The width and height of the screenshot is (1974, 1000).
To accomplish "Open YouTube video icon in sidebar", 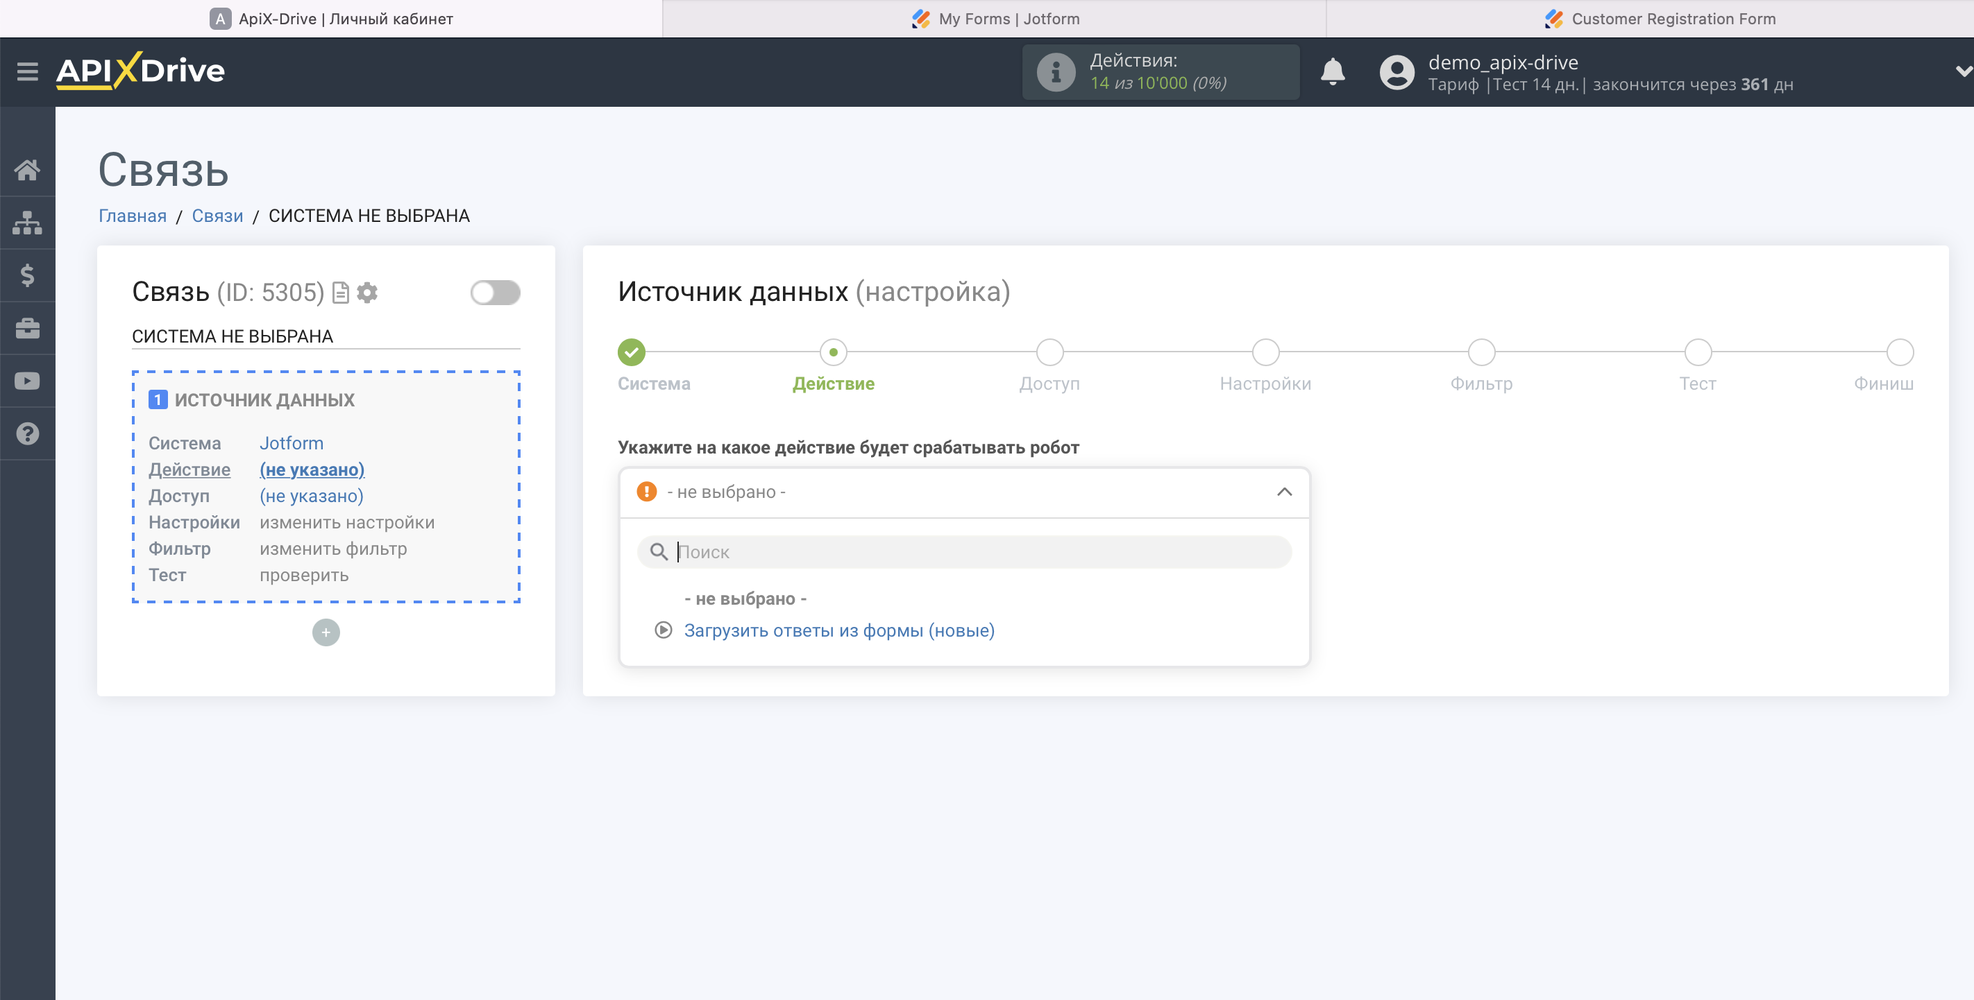I will click(28, 381).
